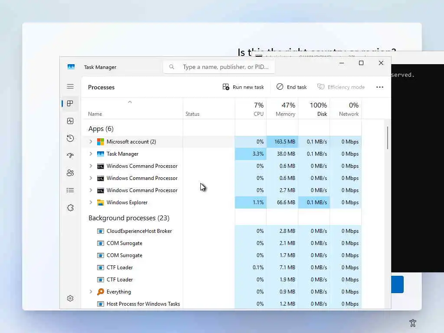
Task: Sort by CPU column header
Action: [x=251, y=109]
